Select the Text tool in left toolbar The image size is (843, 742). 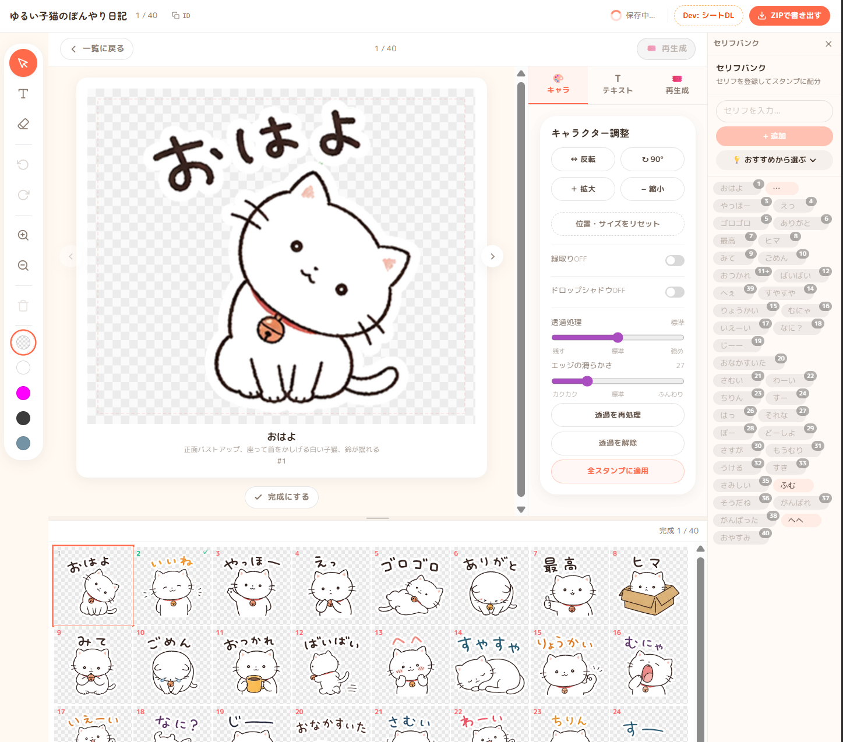click(x=23, y=94)
